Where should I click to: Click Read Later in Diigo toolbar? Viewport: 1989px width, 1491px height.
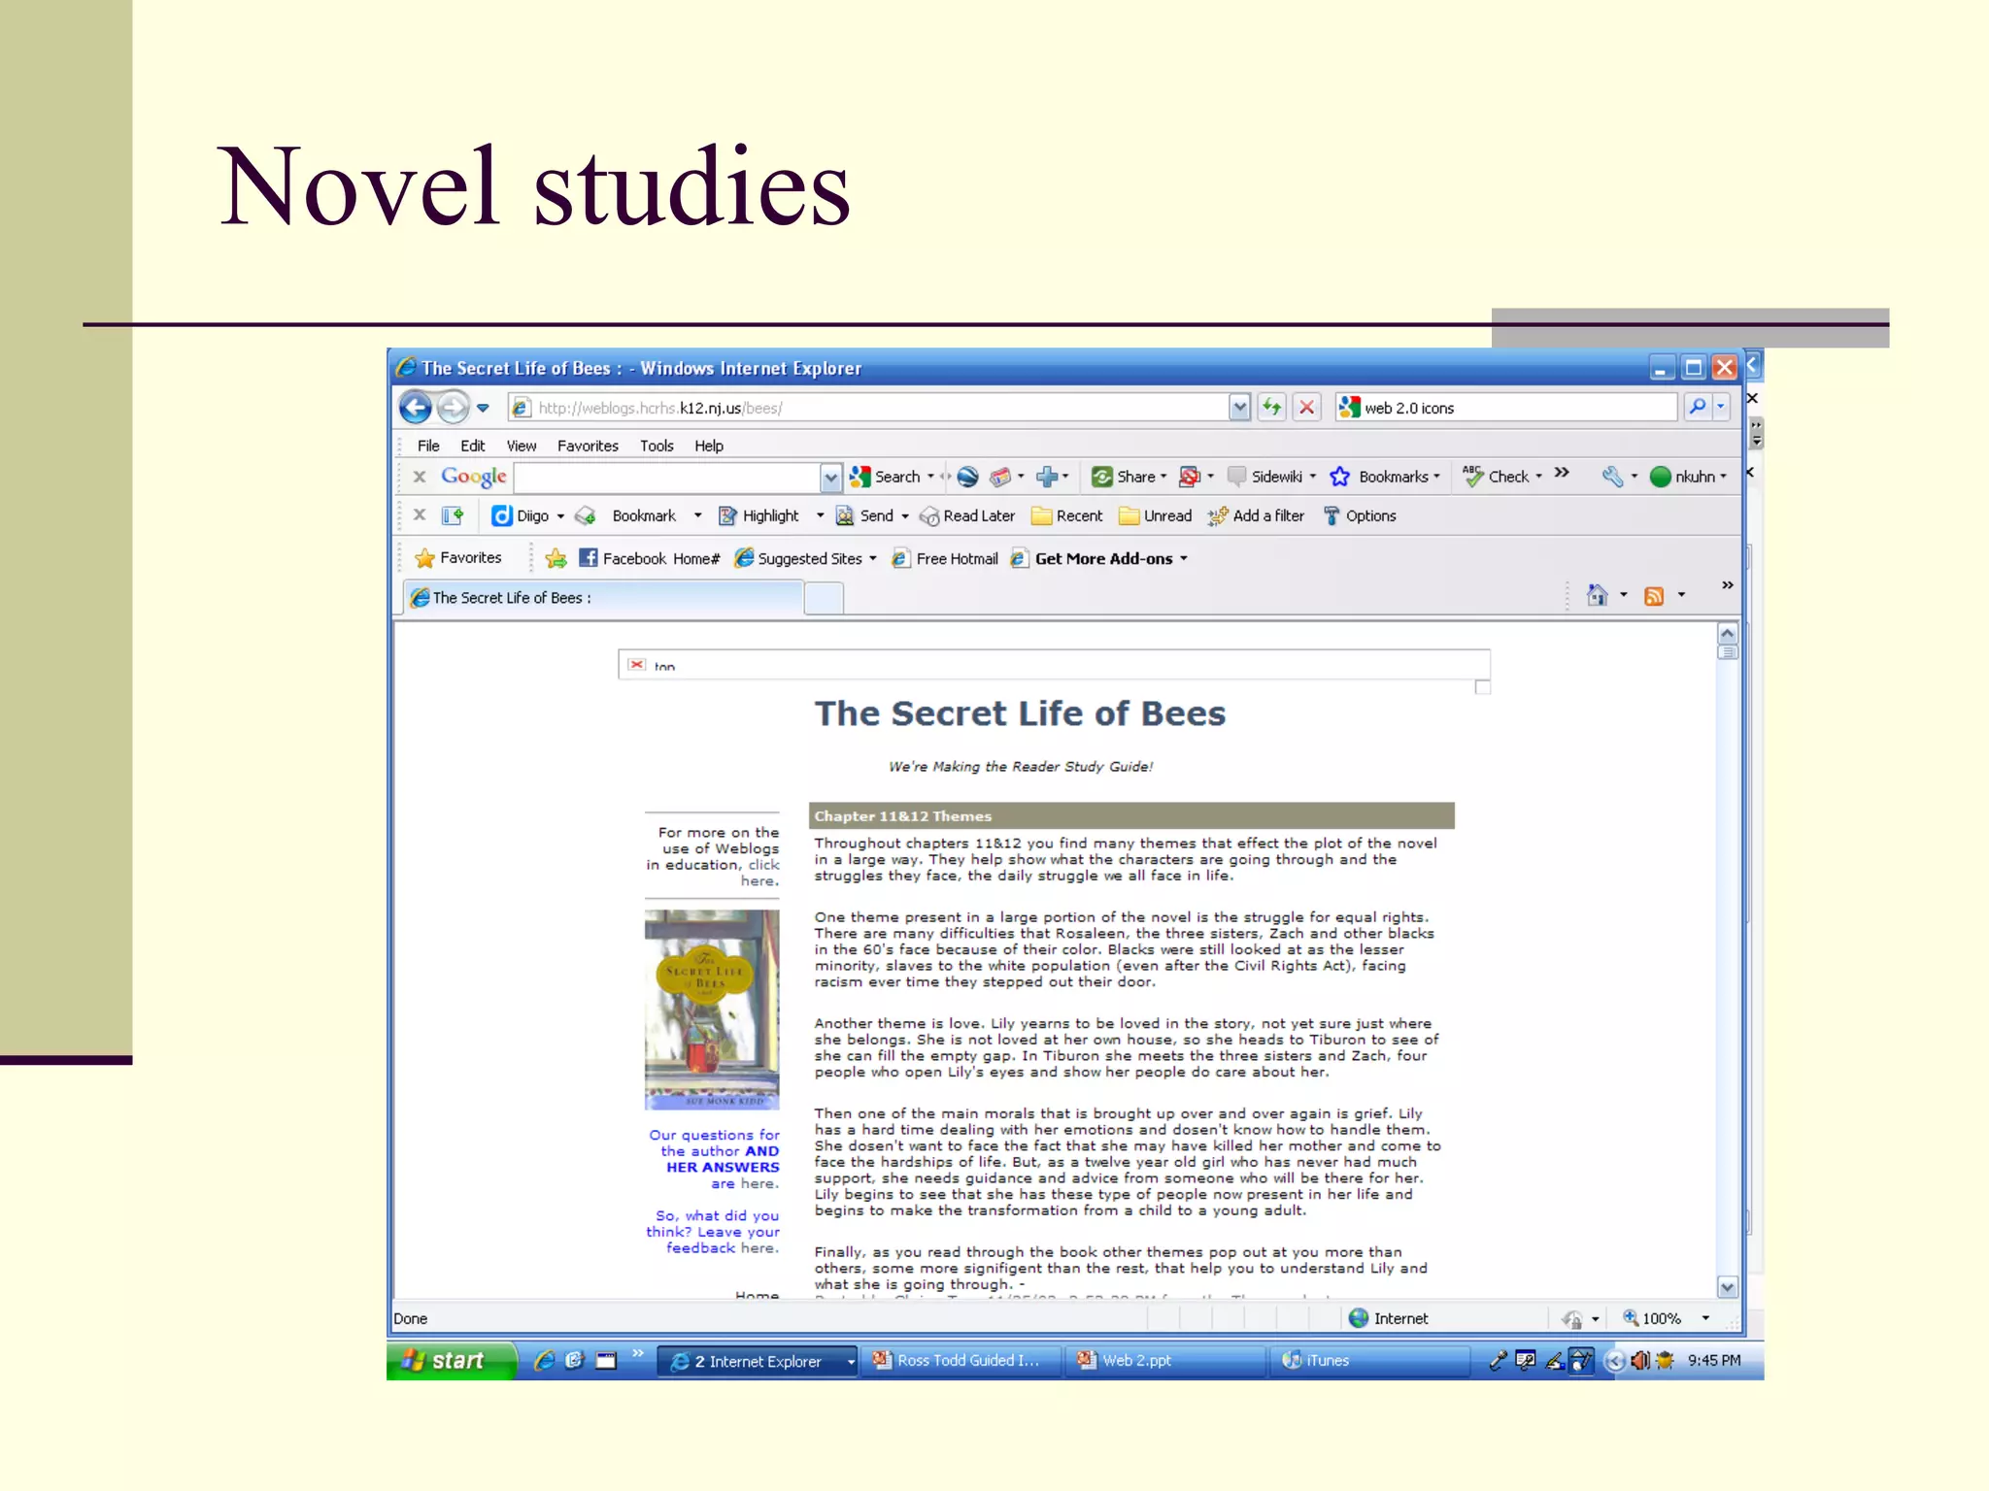click(967, 515)
